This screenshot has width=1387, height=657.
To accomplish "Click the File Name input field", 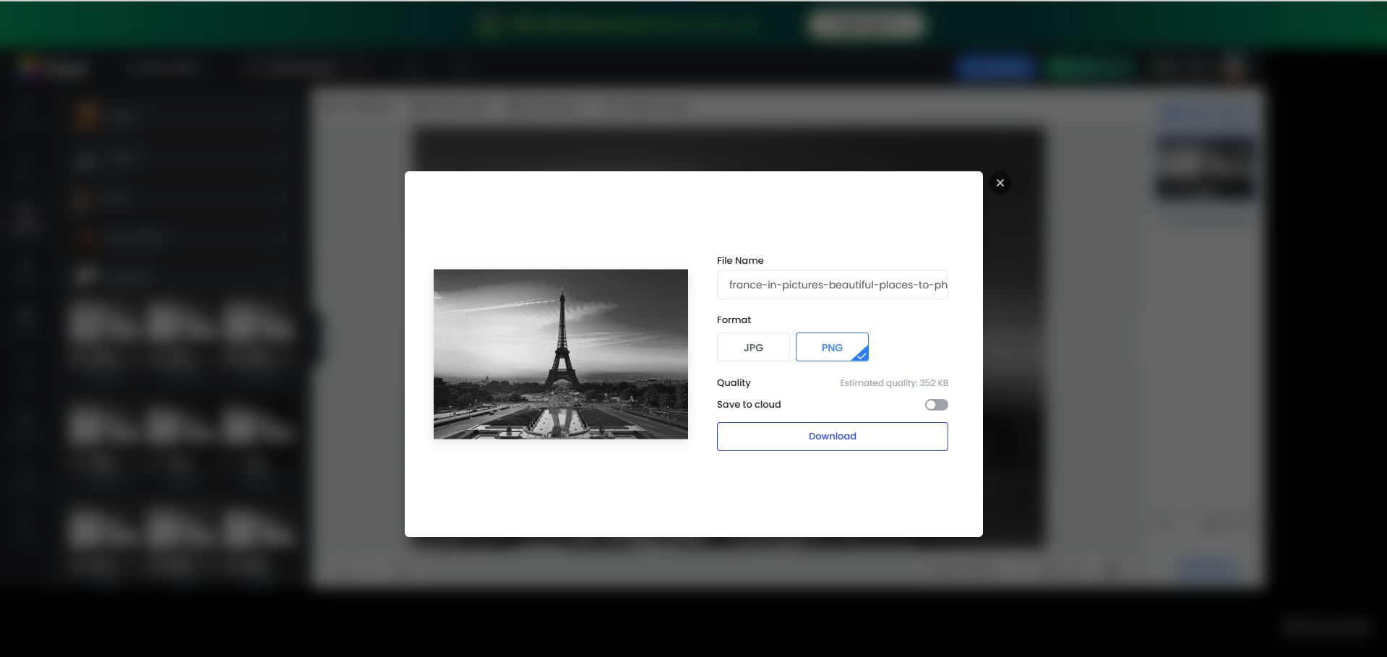I will point(833,285).
